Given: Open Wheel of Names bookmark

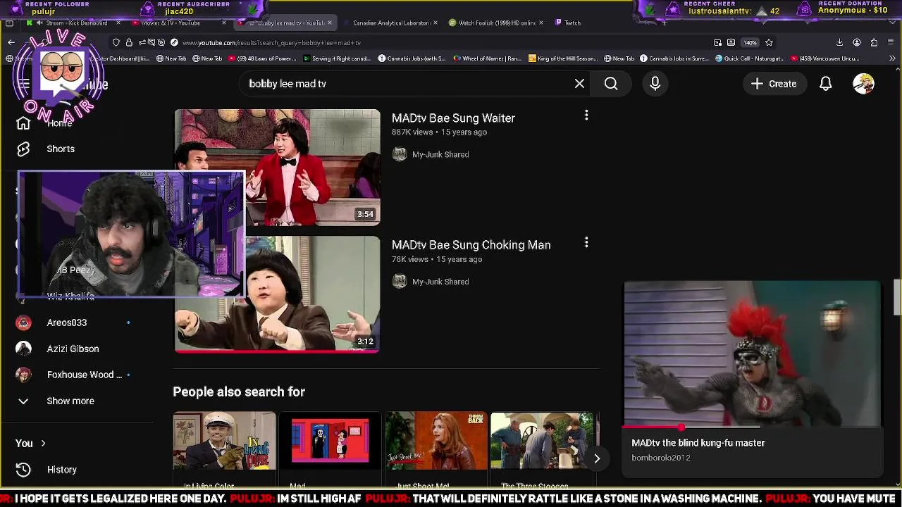Looking at the screenshot, I should click(x=487, y=58).
